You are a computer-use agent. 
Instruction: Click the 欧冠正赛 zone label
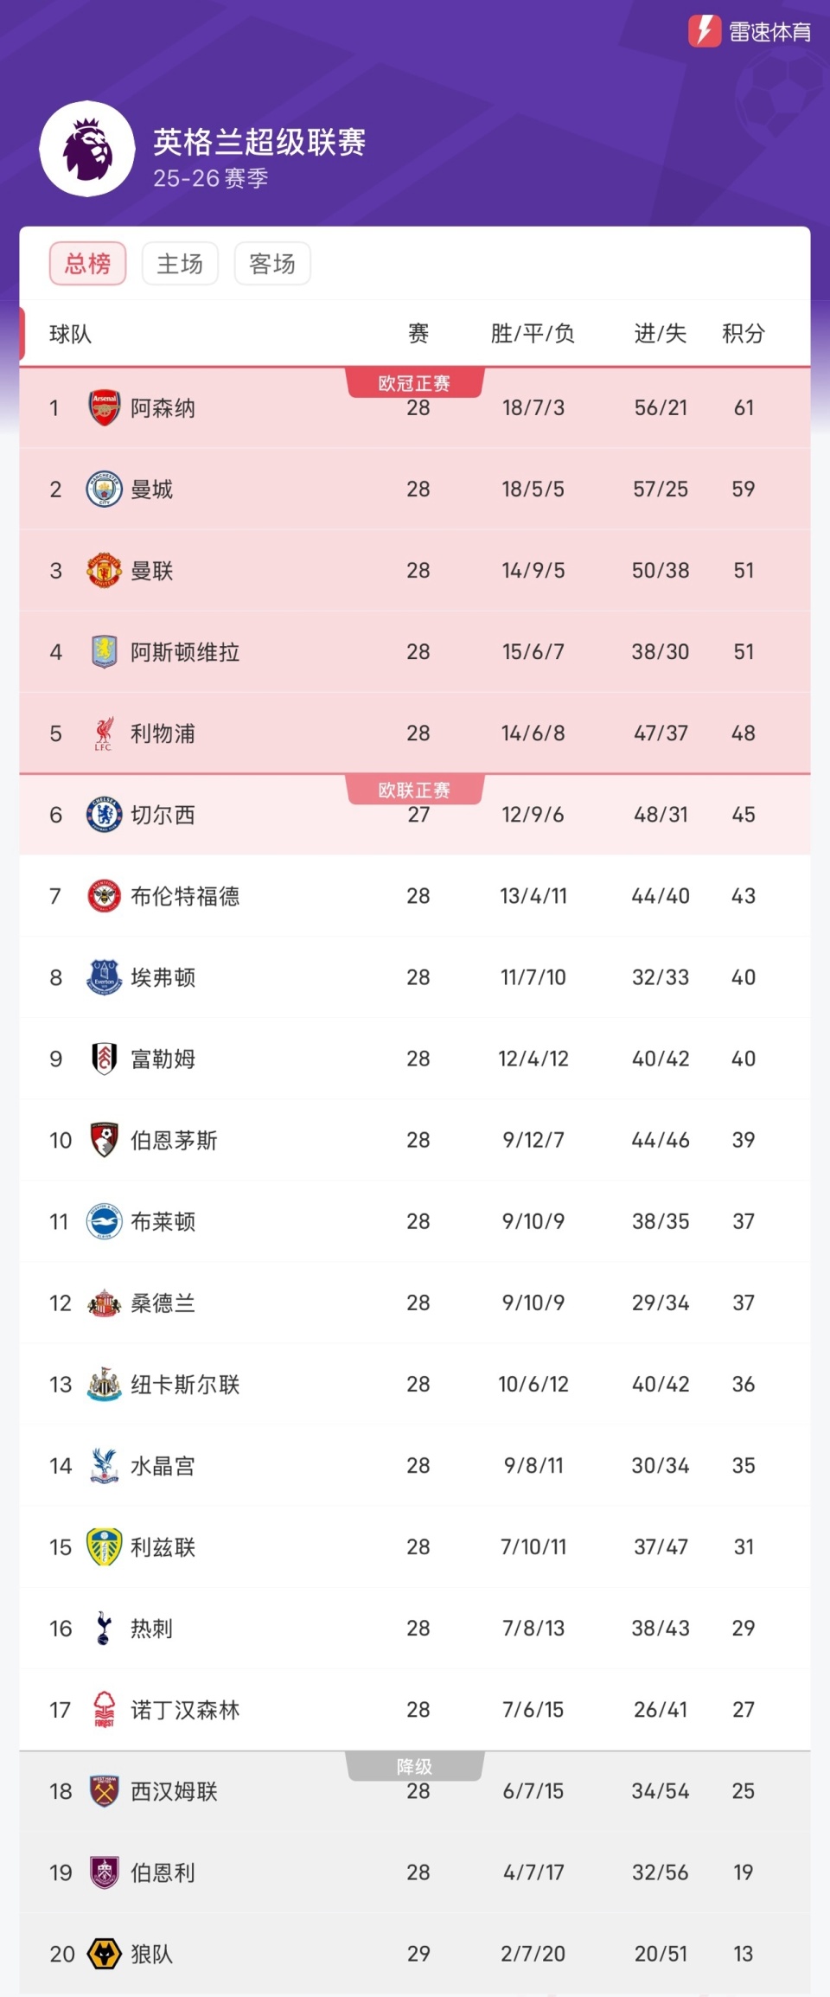(x=414, y=383)
